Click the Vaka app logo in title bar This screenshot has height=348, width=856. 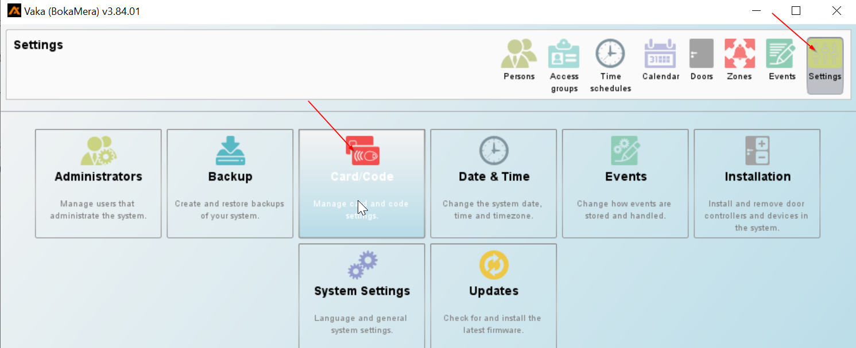pos(14,11)
